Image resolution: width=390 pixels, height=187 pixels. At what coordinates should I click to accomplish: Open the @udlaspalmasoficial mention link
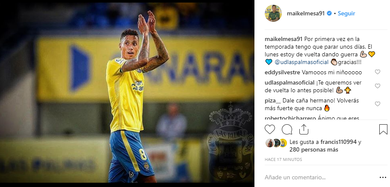coord(302,62)
